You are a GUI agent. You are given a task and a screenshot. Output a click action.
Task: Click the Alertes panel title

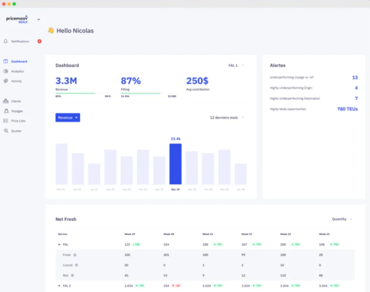pyautogui.click(x=277, y=65)
